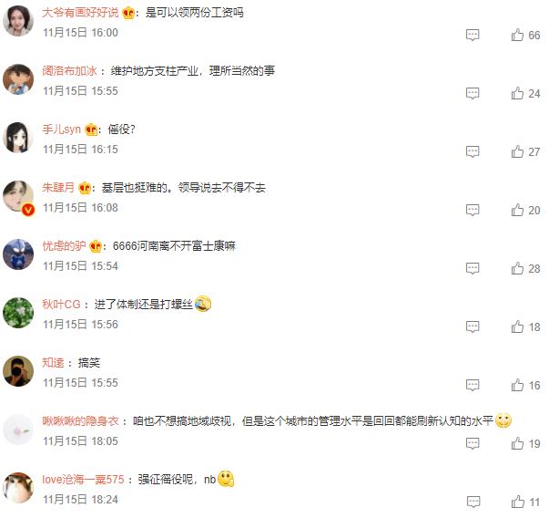The image size is (549, 518).
Task: Like 手儿syn's comment with 27 likes
Action: (517, 152)
